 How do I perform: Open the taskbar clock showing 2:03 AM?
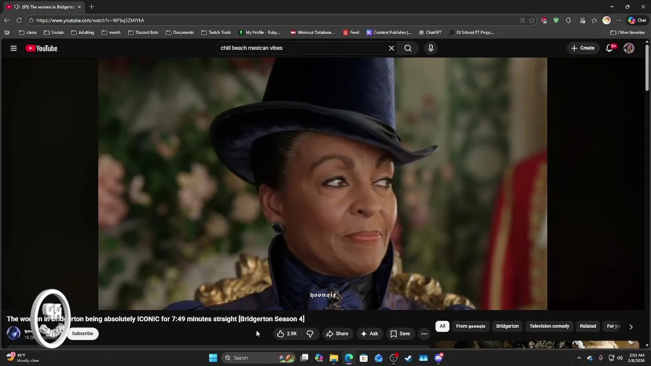[x=637, y=358]
